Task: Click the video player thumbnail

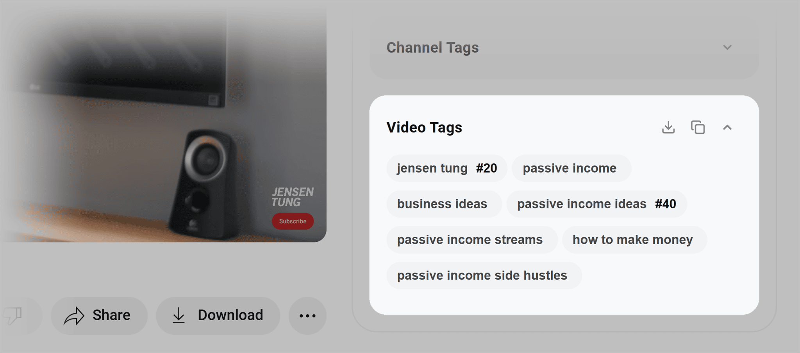Action: point(163,121)
